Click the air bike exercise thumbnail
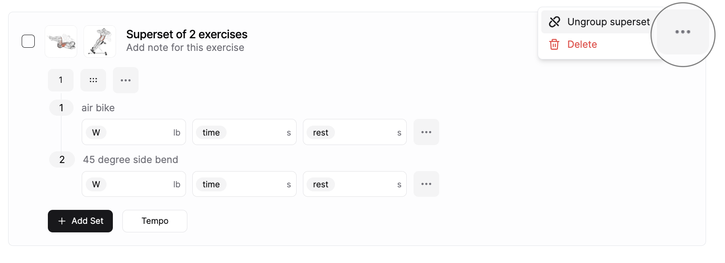 point(60,41)
